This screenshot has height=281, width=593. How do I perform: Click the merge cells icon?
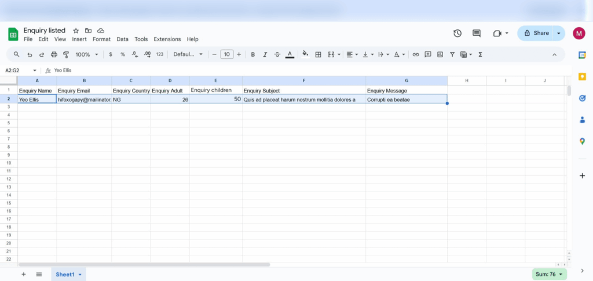331,54
